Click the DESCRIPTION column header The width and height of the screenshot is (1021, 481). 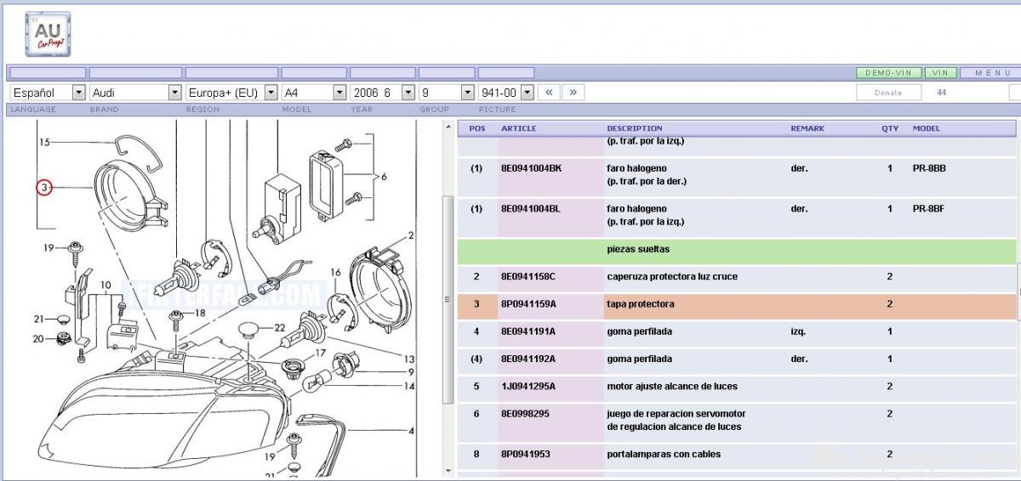coord(635,128)
